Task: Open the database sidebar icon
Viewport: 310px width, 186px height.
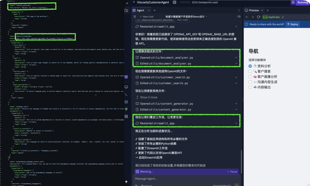Action: tap(126, 102)
